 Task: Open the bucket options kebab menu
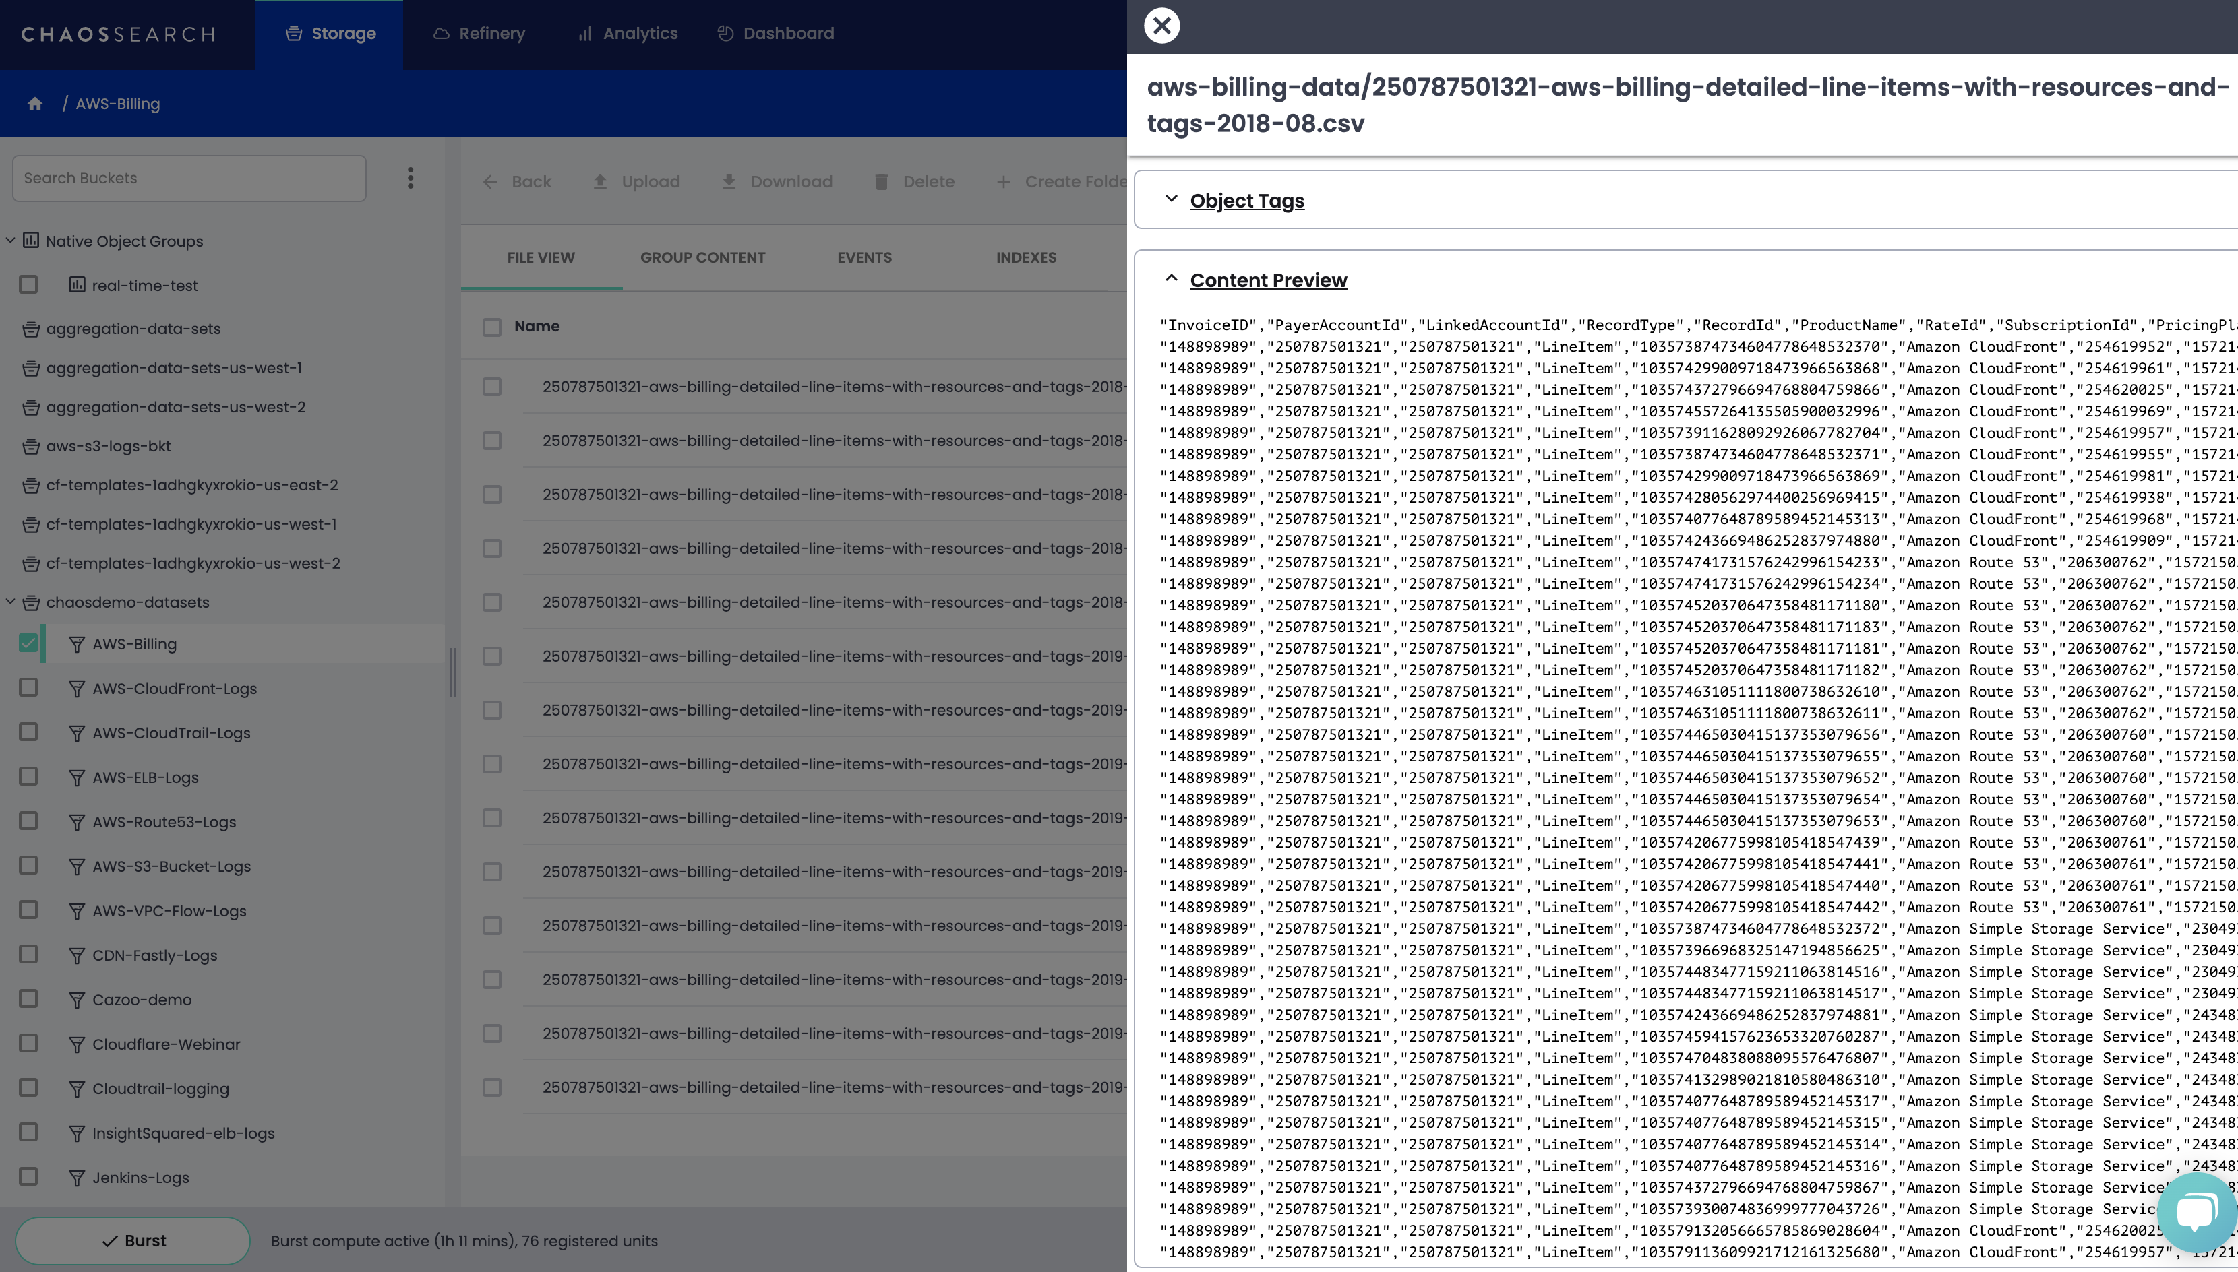pyautogui.click(x=410, y=179)
